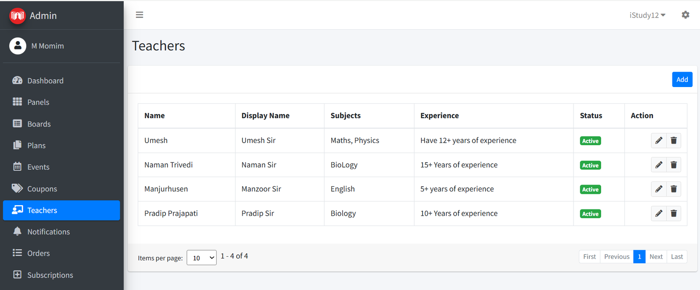Delete Umesh using the trash icon
Image resolution: width=700 pixels, height=290 pixels.
[x=674, y=140]
